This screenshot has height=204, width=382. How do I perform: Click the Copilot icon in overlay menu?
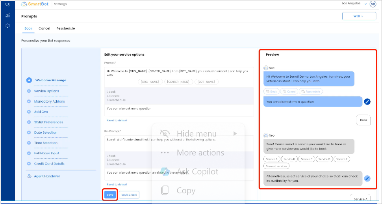coord(165,171)
